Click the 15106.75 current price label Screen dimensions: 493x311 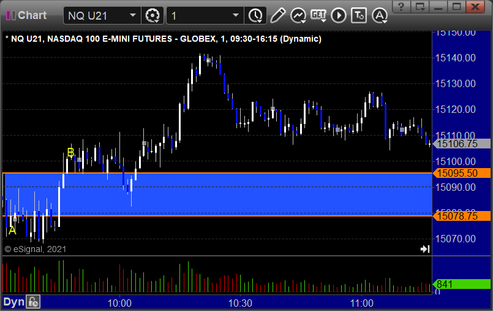point(462,144)
